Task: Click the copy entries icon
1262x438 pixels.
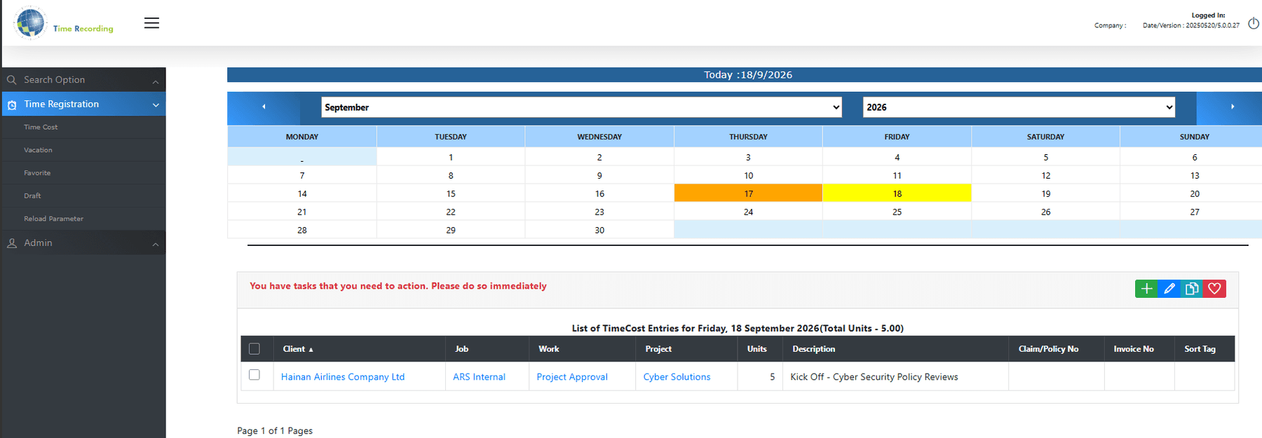Action: (x=1192, y=289)
